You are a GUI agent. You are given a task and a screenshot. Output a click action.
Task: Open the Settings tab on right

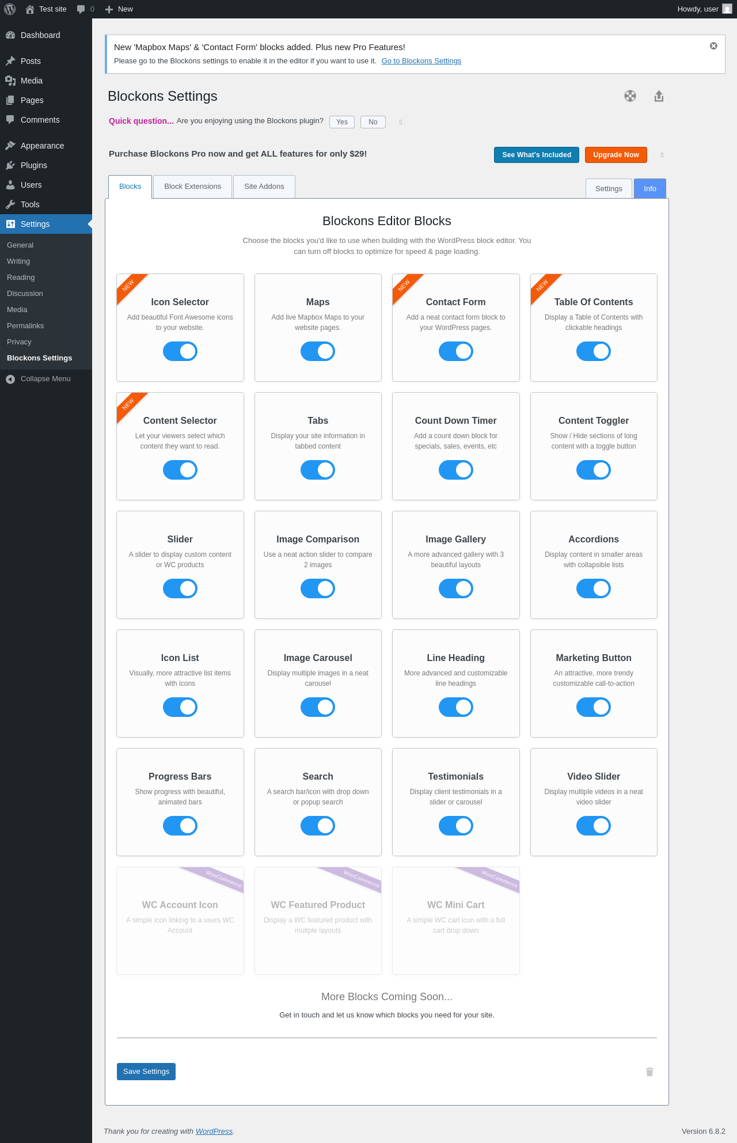pyautogui.click(x=609, y=188)
